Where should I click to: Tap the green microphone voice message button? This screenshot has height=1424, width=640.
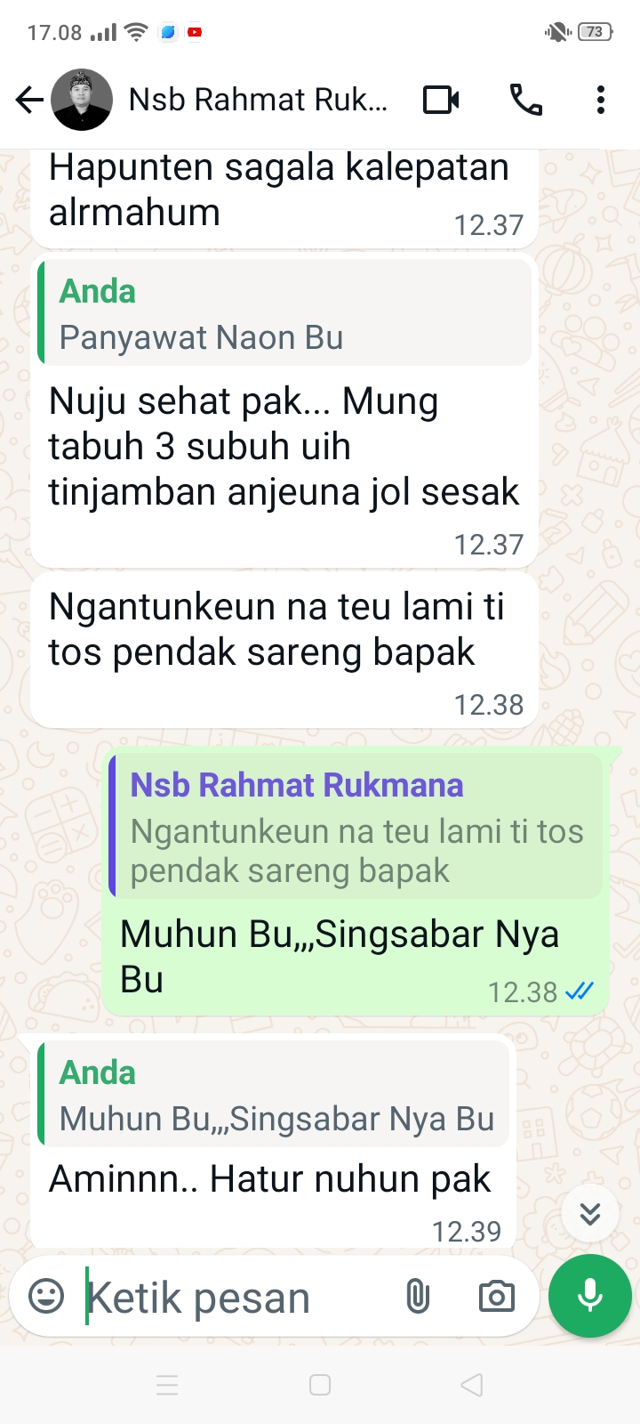point(590,1296)
